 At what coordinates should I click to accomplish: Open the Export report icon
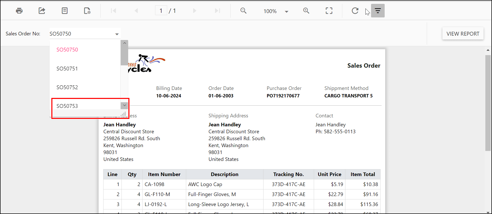[x=42, y=11]
